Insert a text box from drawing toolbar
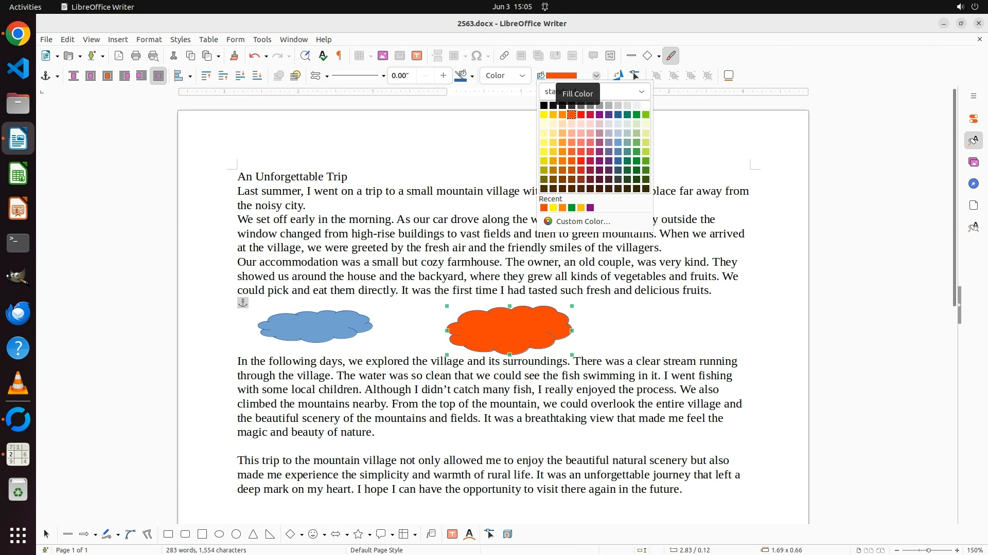Viewport: 988px width, 555px height. 452,534
